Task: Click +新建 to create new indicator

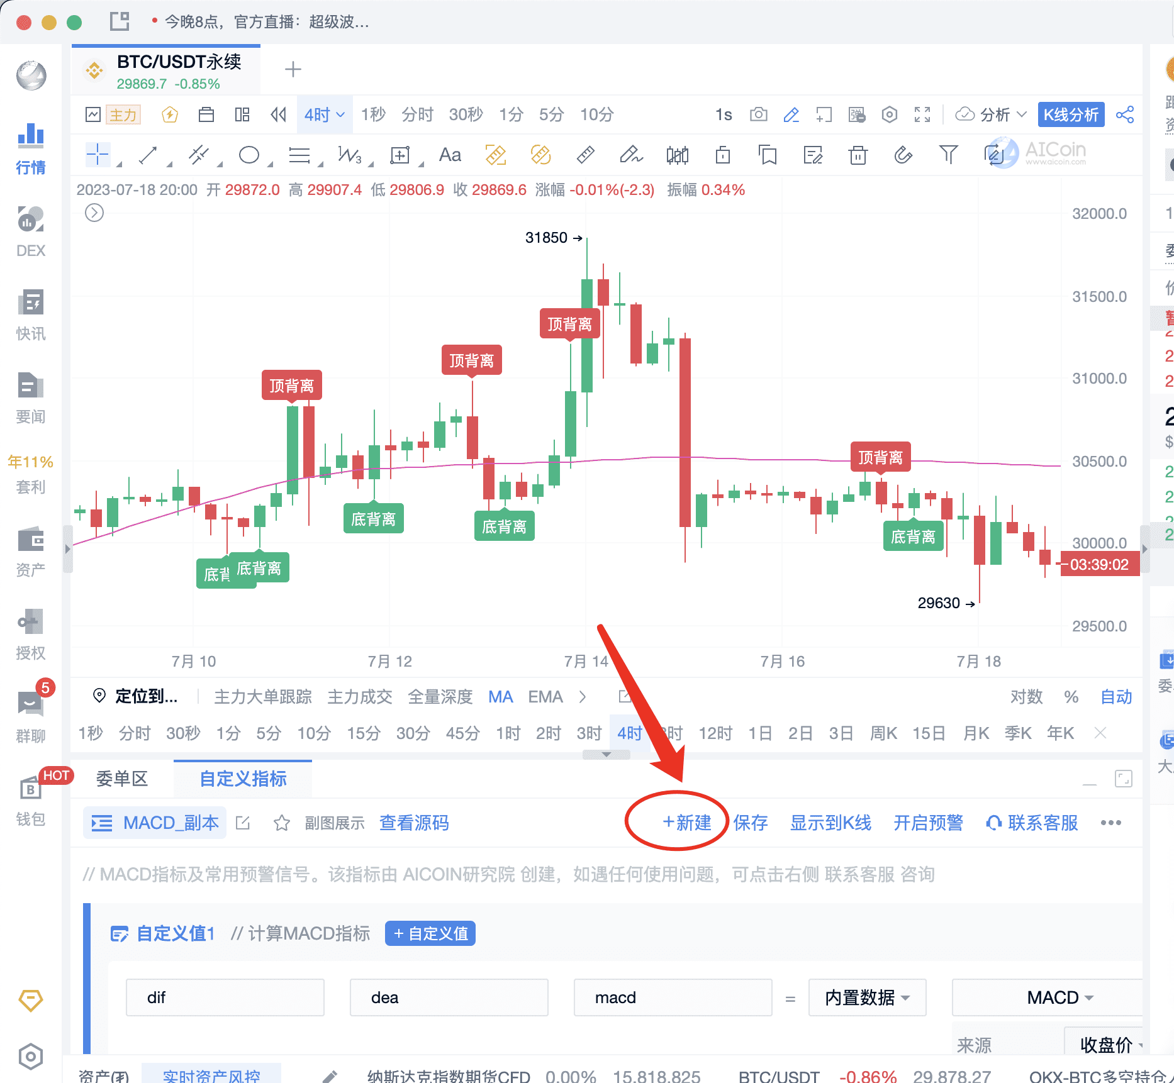Action: pos(687,823)
